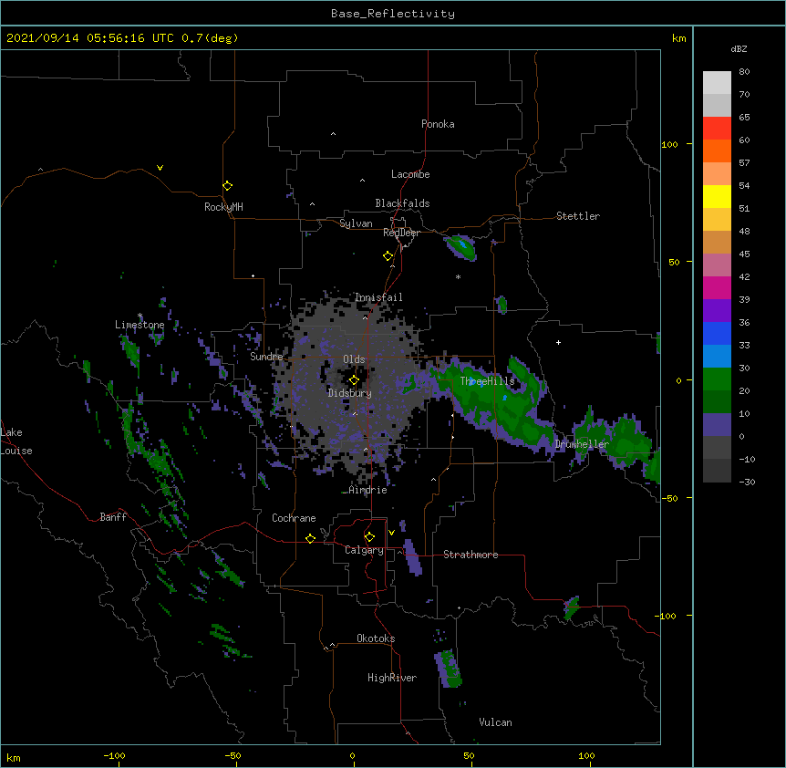Pick the slate-purple 10–0 dBZ legend swatch
Screen dimensions: 786x768
pyautogui.click(x=717, y=425)
